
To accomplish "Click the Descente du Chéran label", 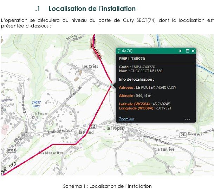I will click(74, 37).
